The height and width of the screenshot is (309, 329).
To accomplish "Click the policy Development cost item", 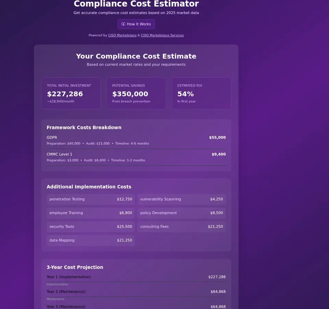I will coord(182,213).
